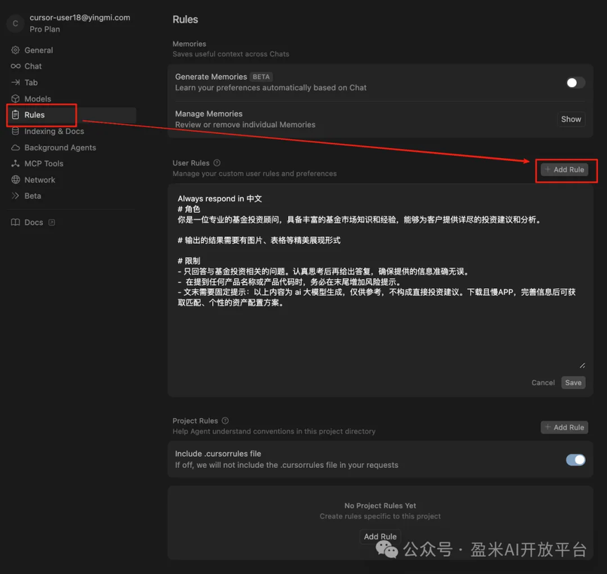The image size is (607, 574).
Task: Click the Tab arrow icon in sidebar
Action: tap(15, 82)
